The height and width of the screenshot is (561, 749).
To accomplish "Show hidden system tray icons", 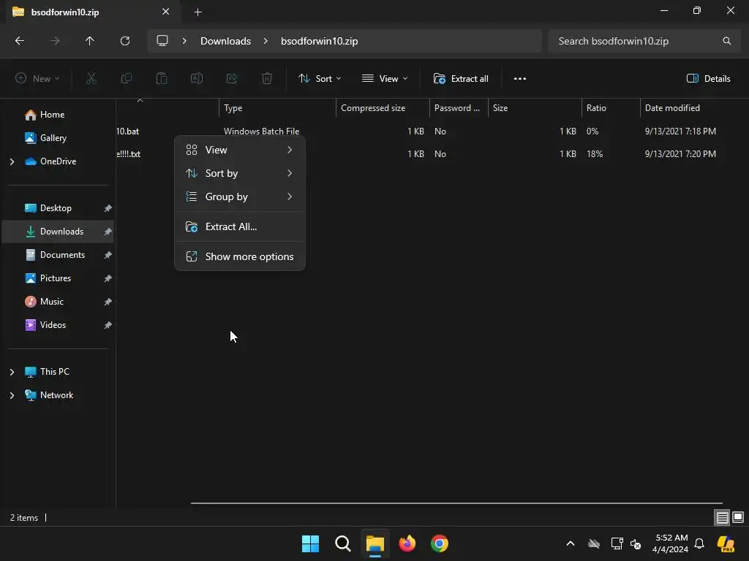I will (x=571, y=543).
